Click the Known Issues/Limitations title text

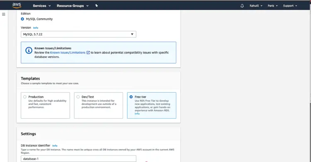(53, 48)
